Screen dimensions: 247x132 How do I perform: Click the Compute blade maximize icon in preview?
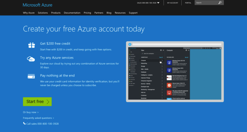(186, 50)
